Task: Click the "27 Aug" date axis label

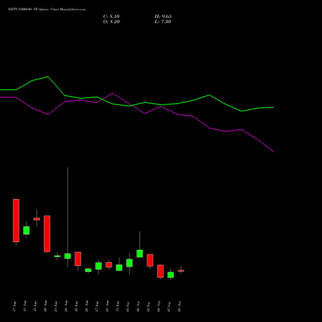Action: point(97,306)
